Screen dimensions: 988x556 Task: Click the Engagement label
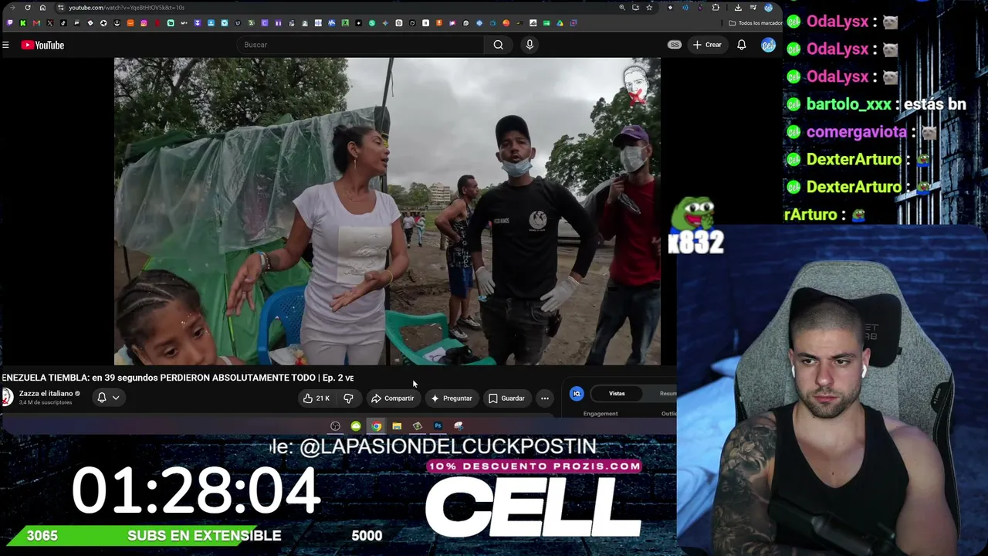601,414
